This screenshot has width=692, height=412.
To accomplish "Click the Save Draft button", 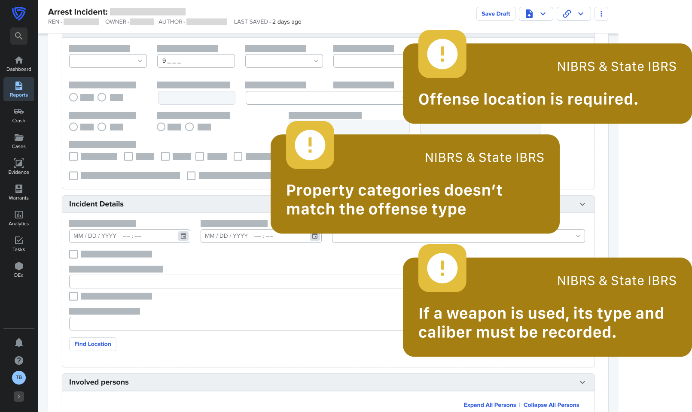I will [495, 14].
